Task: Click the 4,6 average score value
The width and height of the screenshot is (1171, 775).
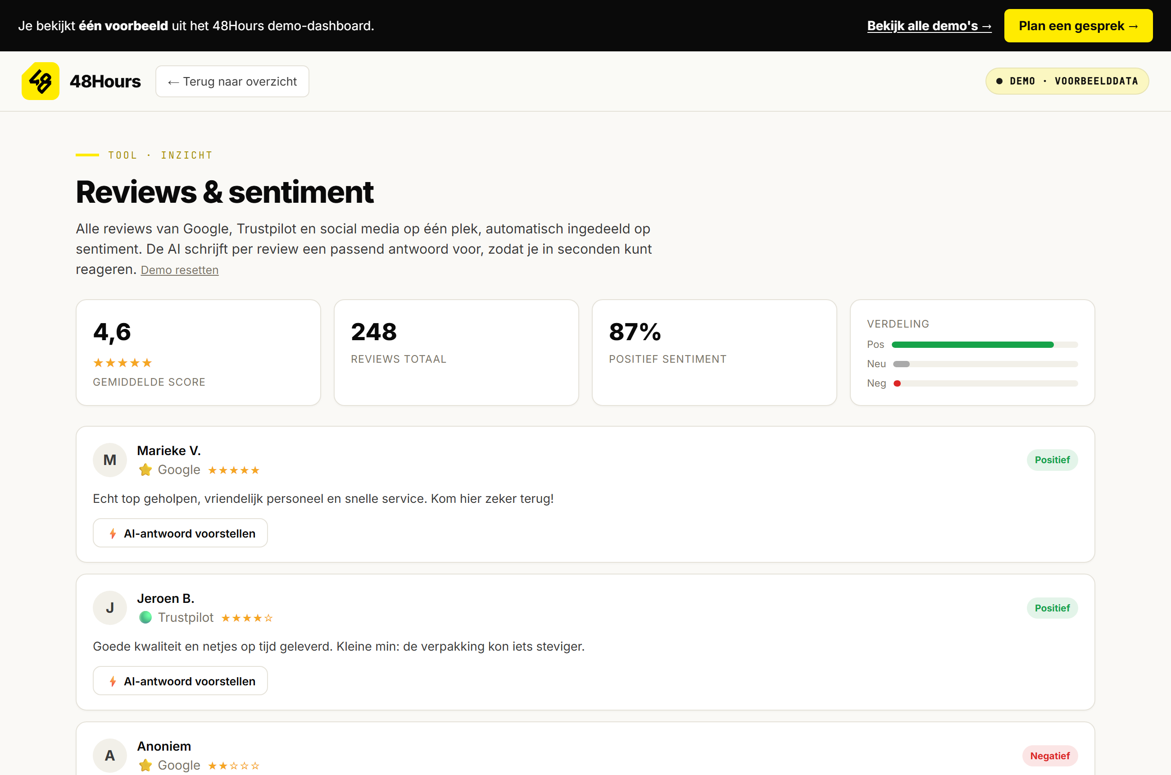Action: pos(112,332)
